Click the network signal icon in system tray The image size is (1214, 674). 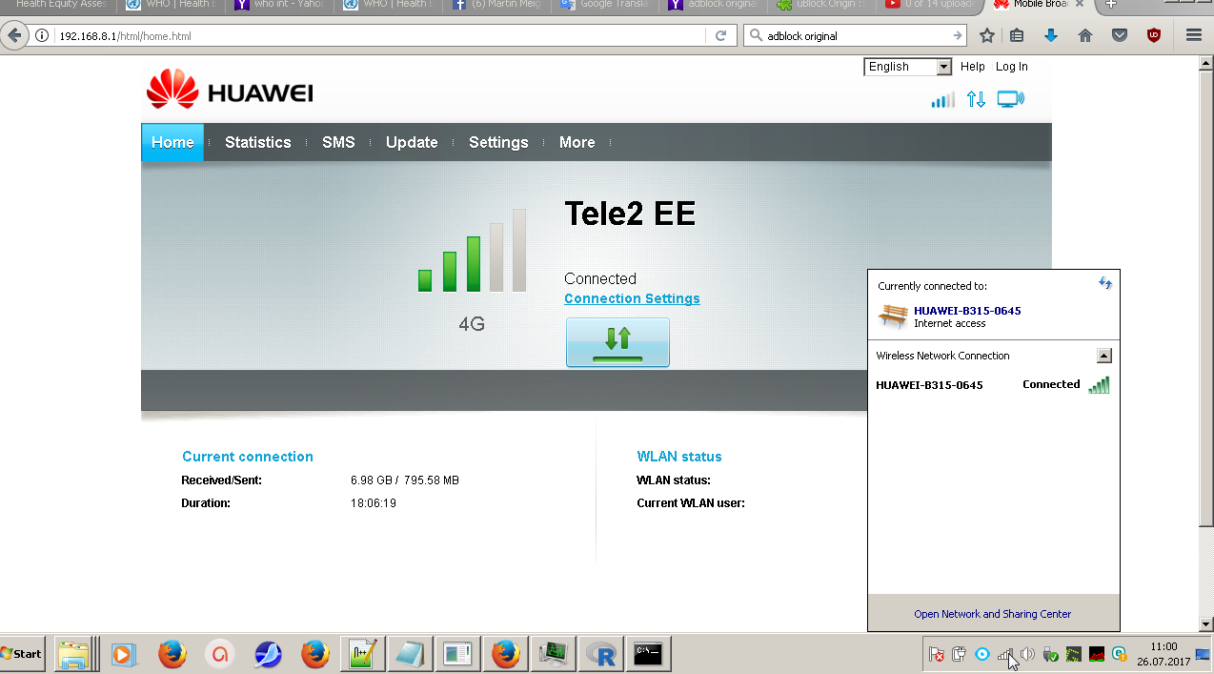1004,654
